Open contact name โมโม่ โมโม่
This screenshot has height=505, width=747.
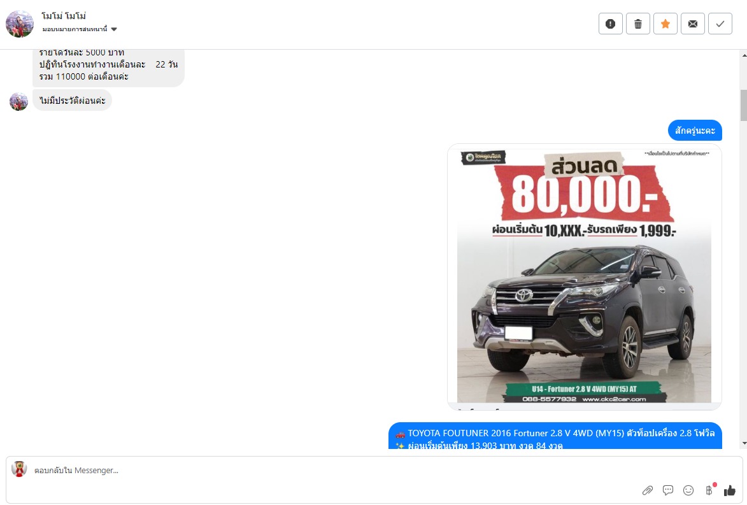64,16
